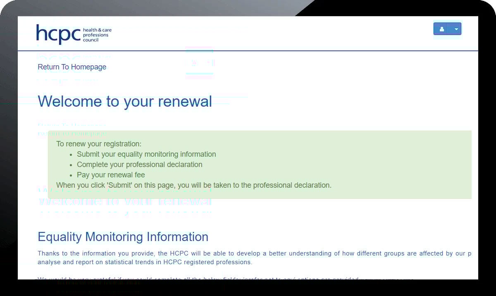Select the 'Pay your renewal fee' bullet
This screenshot has height=296, width=496.
111,175
